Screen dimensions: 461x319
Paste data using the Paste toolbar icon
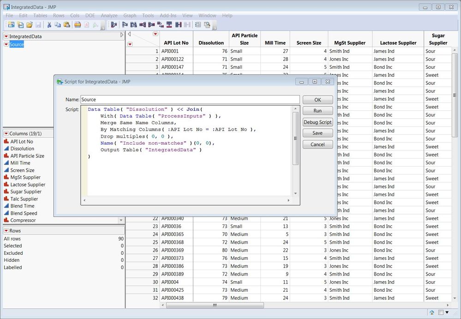[x=67, y=24]
